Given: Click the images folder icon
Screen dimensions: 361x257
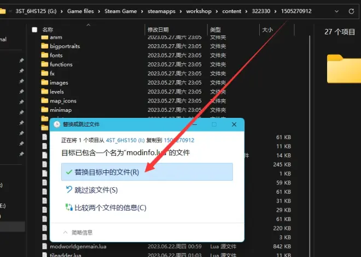Looking at the screenshot, I should pos(45,83).
